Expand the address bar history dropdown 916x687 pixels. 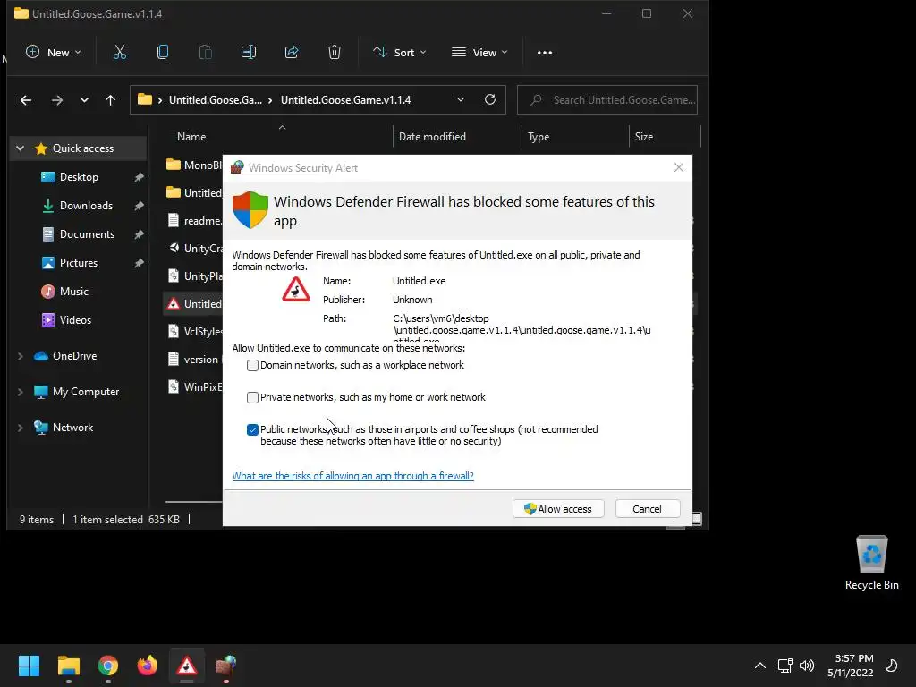pos(461,99)
